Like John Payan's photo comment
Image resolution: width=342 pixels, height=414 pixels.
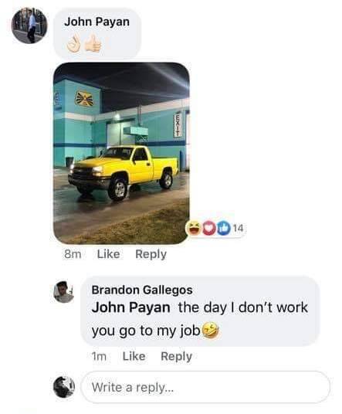click(108, 254)
